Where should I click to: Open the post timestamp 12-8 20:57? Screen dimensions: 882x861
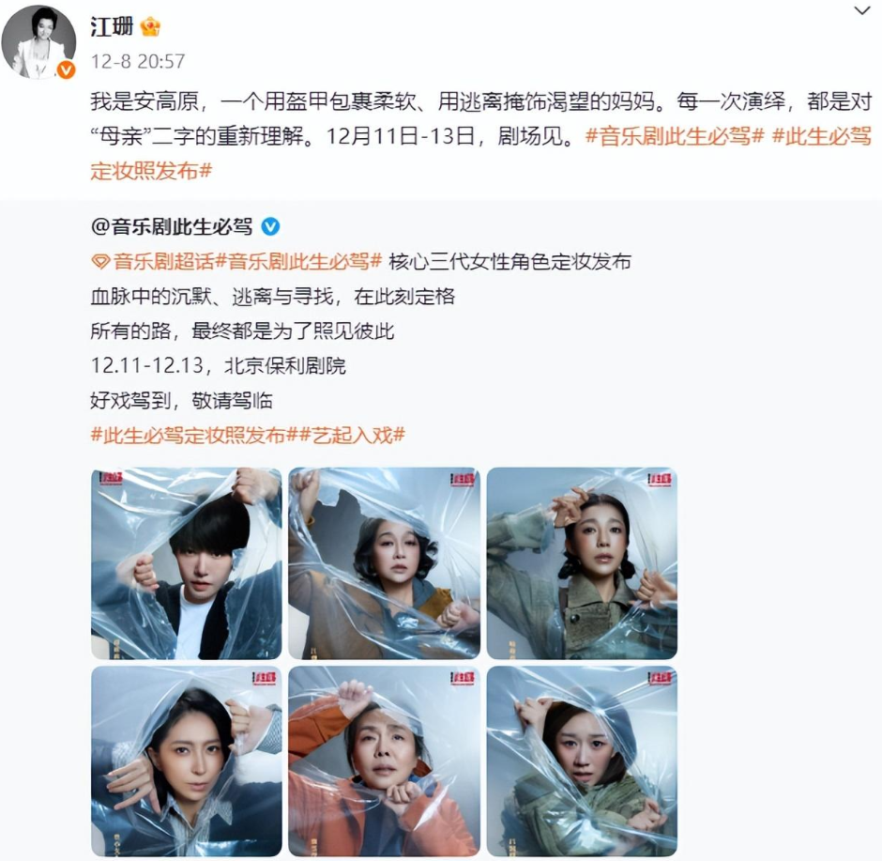[138, 61]
